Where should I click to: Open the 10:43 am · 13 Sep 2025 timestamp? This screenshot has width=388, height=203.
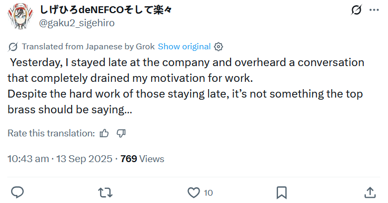tap(60, 159)
